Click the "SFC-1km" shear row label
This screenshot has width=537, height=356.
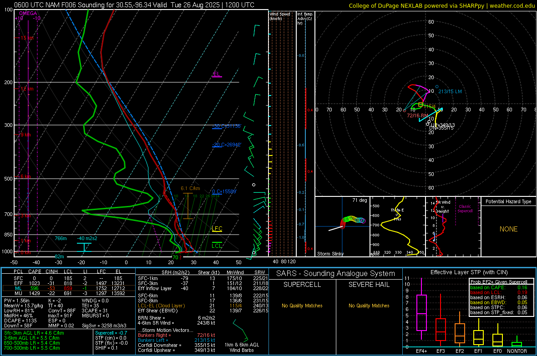click(x=148, y=279)
